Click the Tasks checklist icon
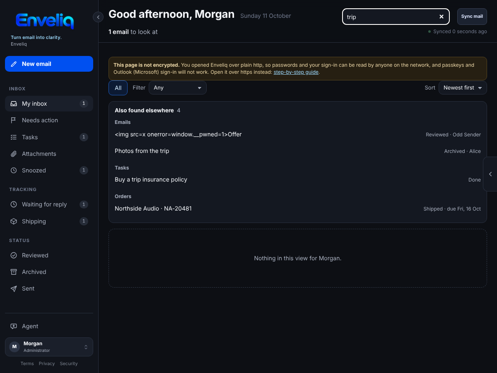Viewport: 497px width, 373px height. (x=14, y=137)
